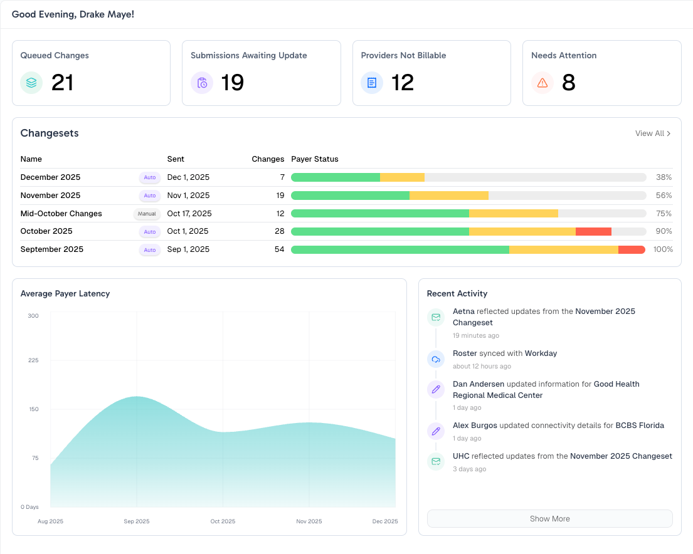Click the Changes column header
This screenshot has height=554, width=693.
click(268, 159)
